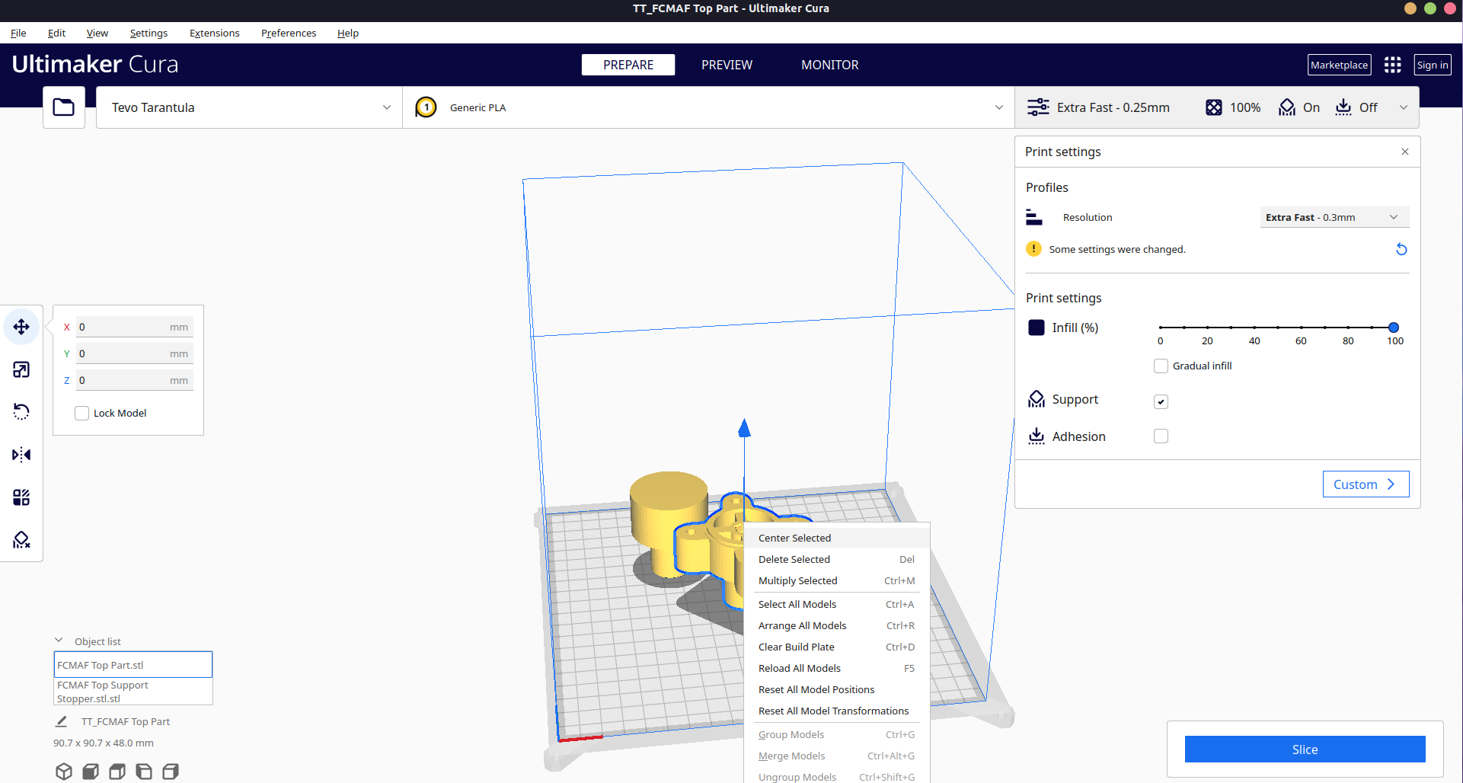The image size is (1463, 783).
Task: Click the yellow settings-changed warning icon
Action: (1034, 249)
